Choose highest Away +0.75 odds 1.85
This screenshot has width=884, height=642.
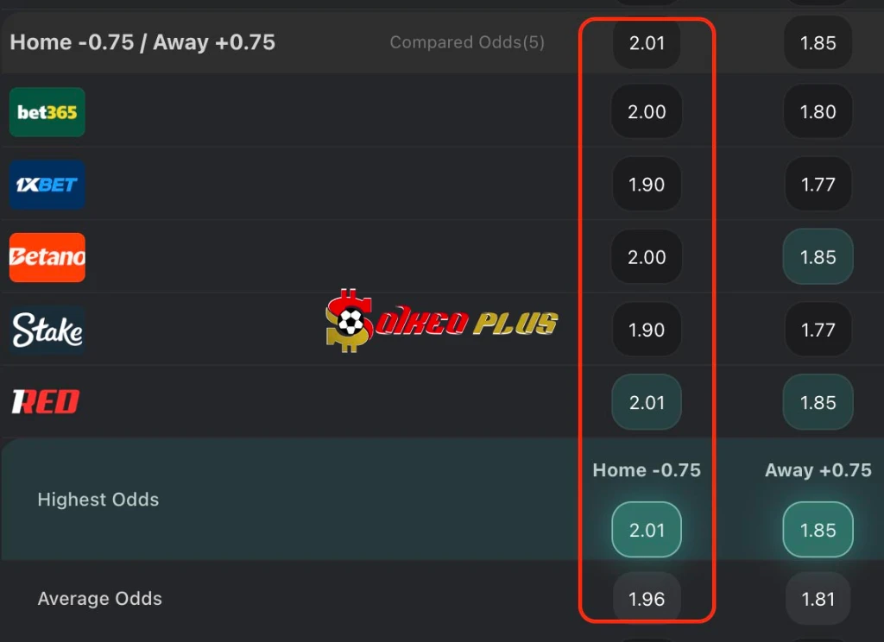(x=818, y=530)
